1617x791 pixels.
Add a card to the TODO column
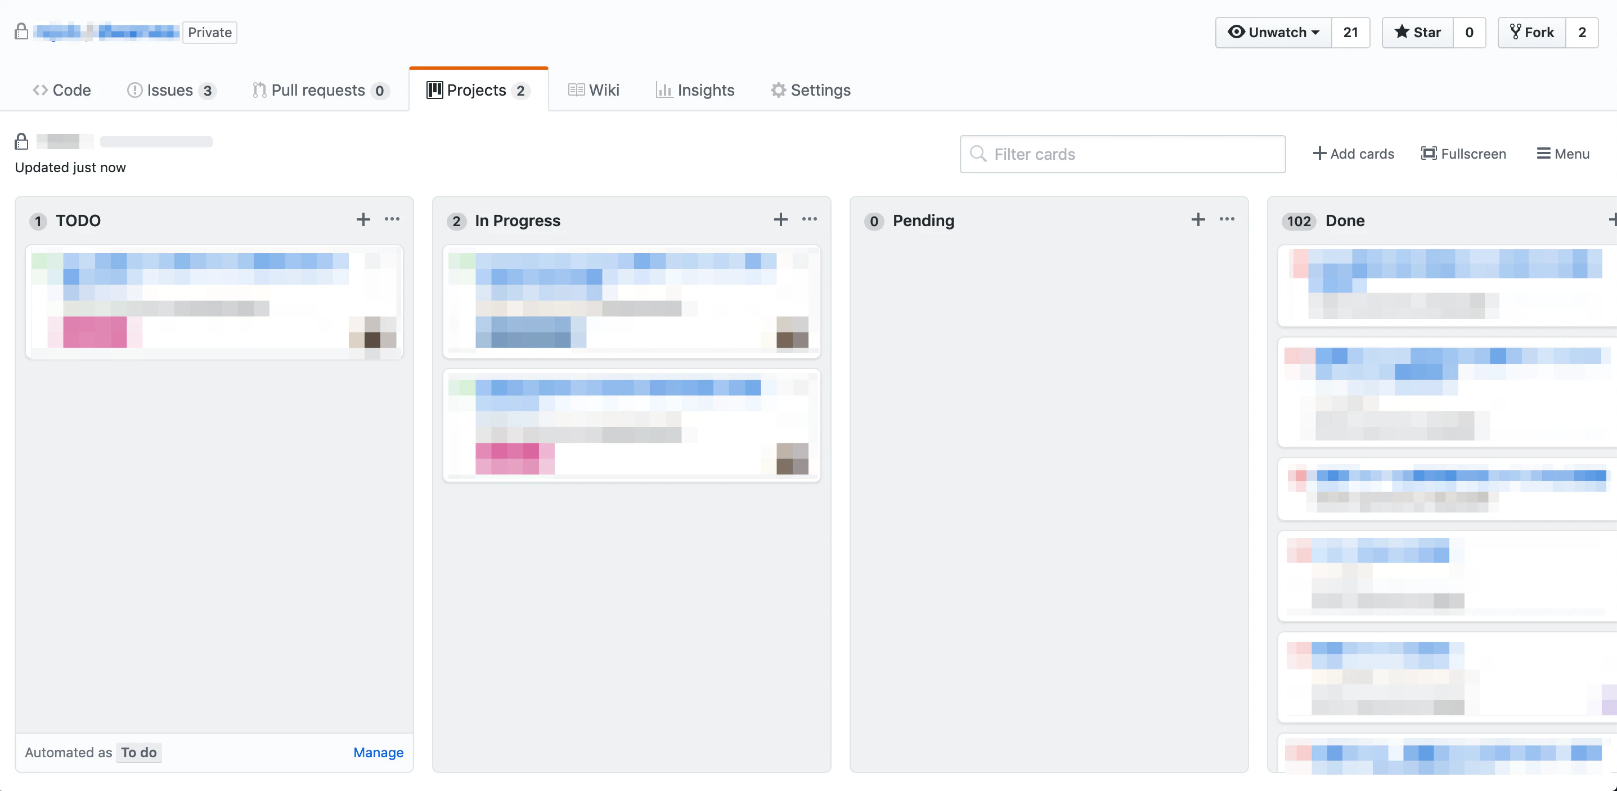coord(363,219)
